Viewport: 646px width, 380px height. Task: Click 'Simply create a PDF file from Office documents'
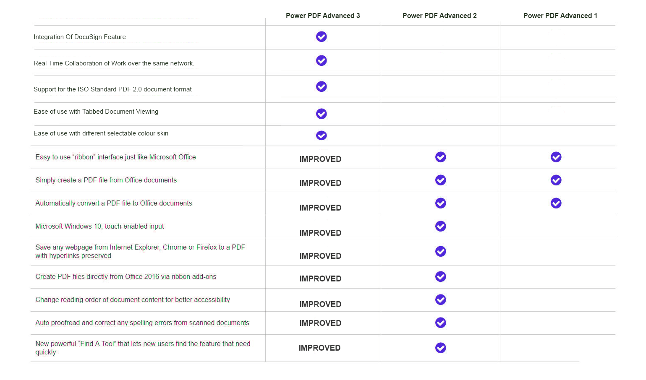click(106, 180)
